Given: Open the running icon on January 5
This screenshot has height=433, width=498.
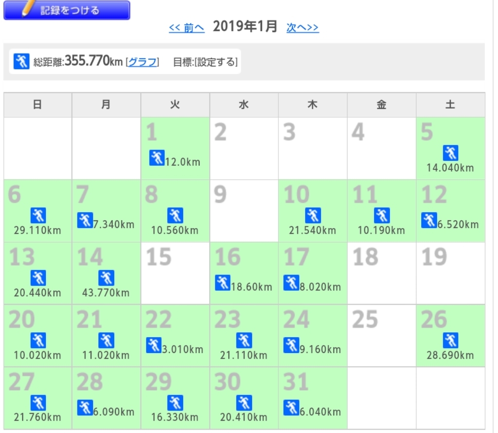Looking at the screenshot, I should 450,153.
